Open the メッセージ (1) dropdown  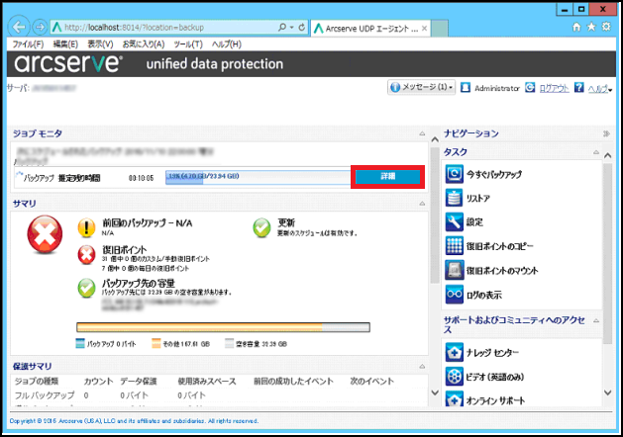coord(422,87)
